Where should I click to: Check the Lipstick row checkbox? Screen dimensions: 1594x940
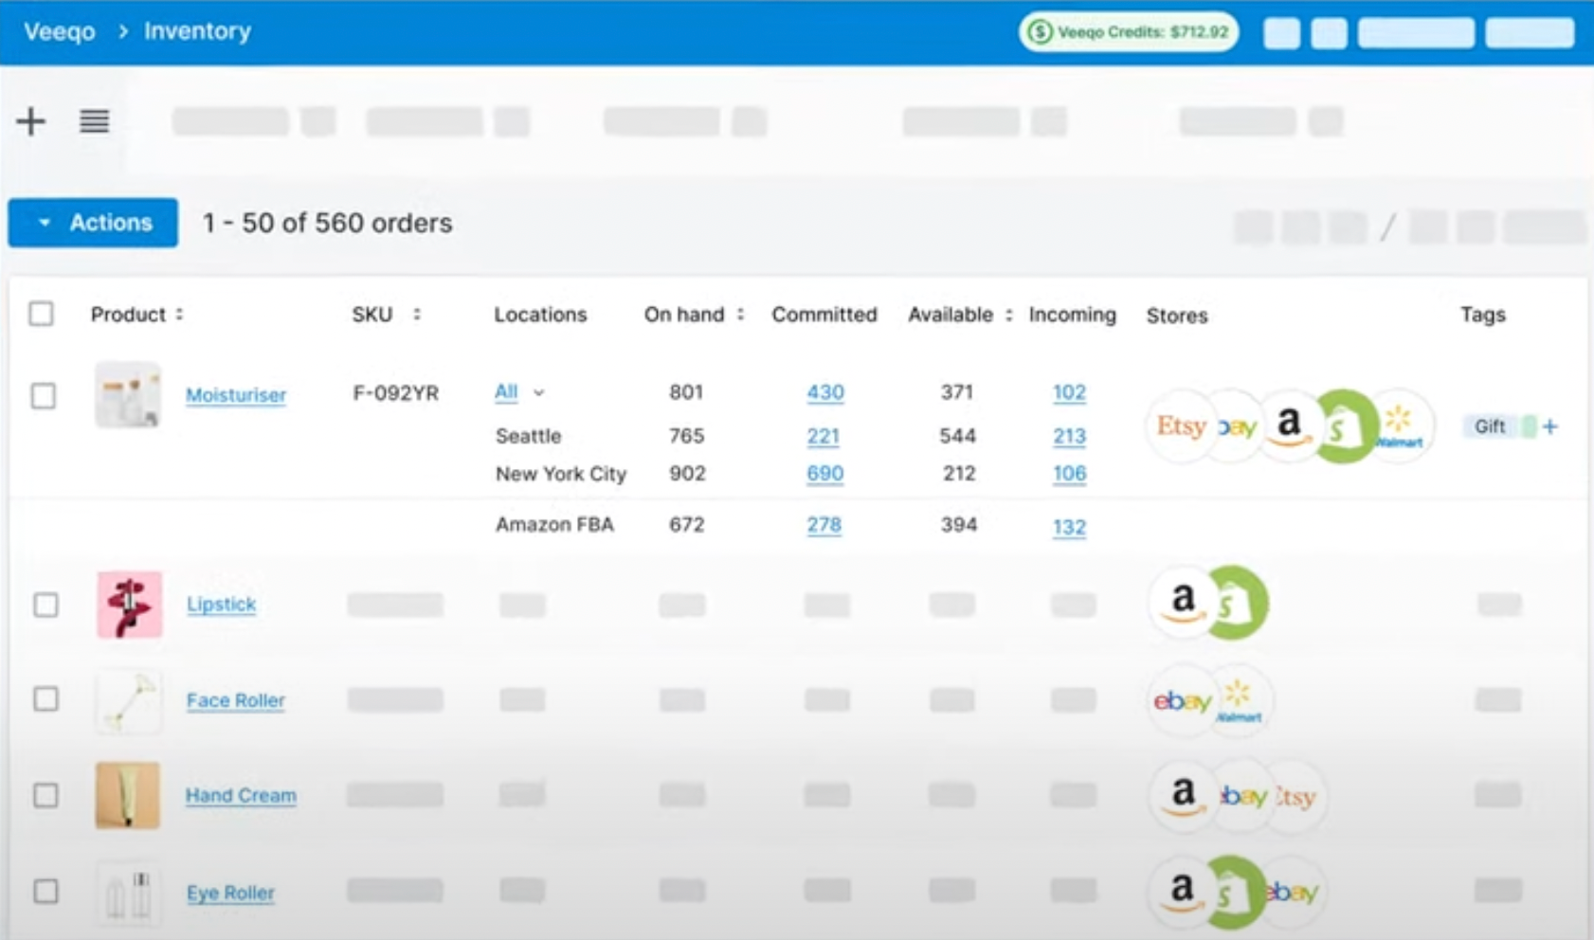click(45, 605)
